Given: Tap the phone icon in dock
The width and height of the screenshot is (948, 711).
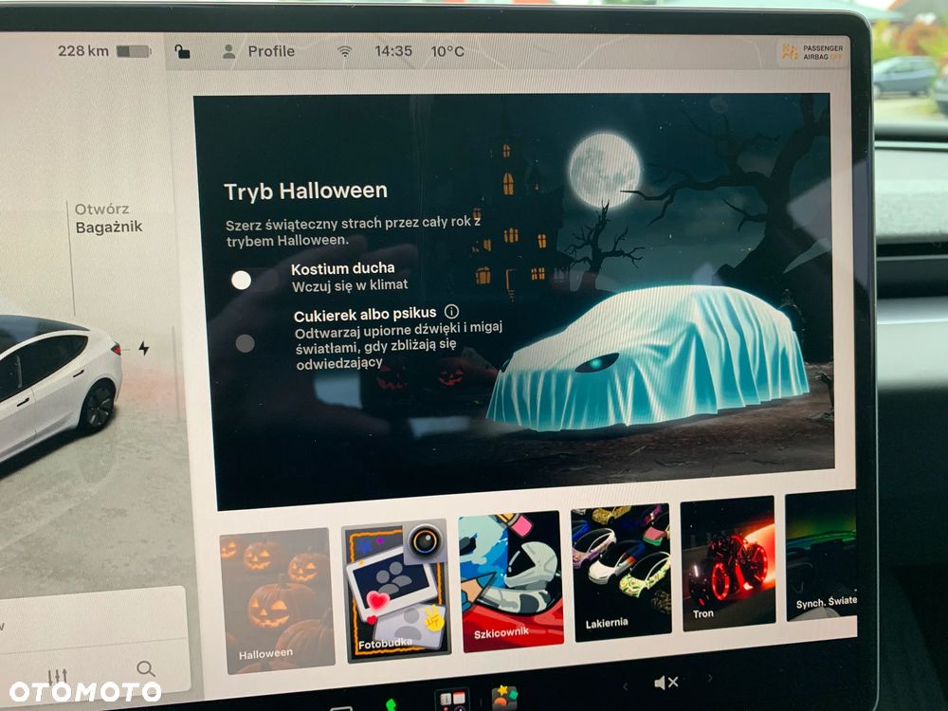Looking at the screenshot, I should tap(392, 704).
